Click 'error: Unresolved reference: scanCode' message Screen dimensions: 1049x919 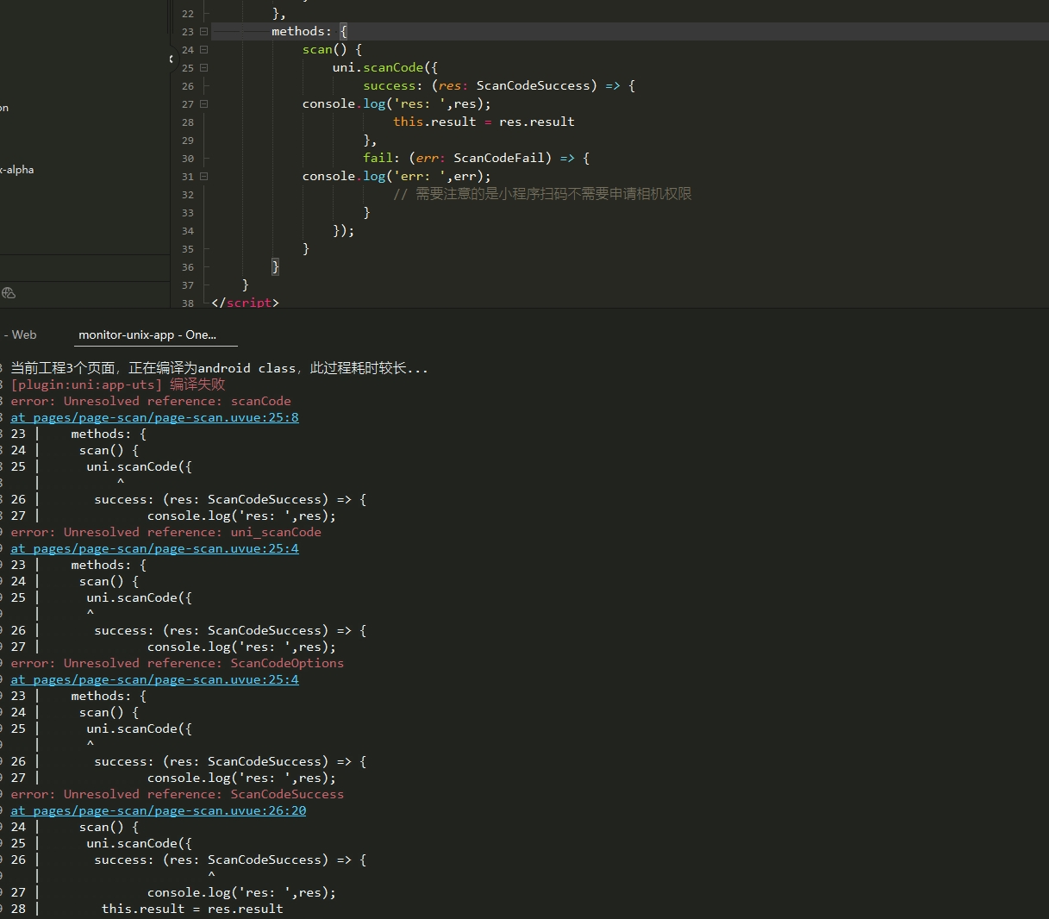click(x=151, y=401)
